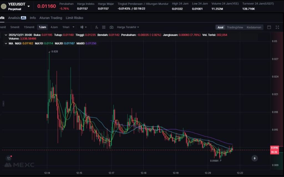Switch chart view to TradingView
This screenshot has width=284, height=177.
(235, 27)
